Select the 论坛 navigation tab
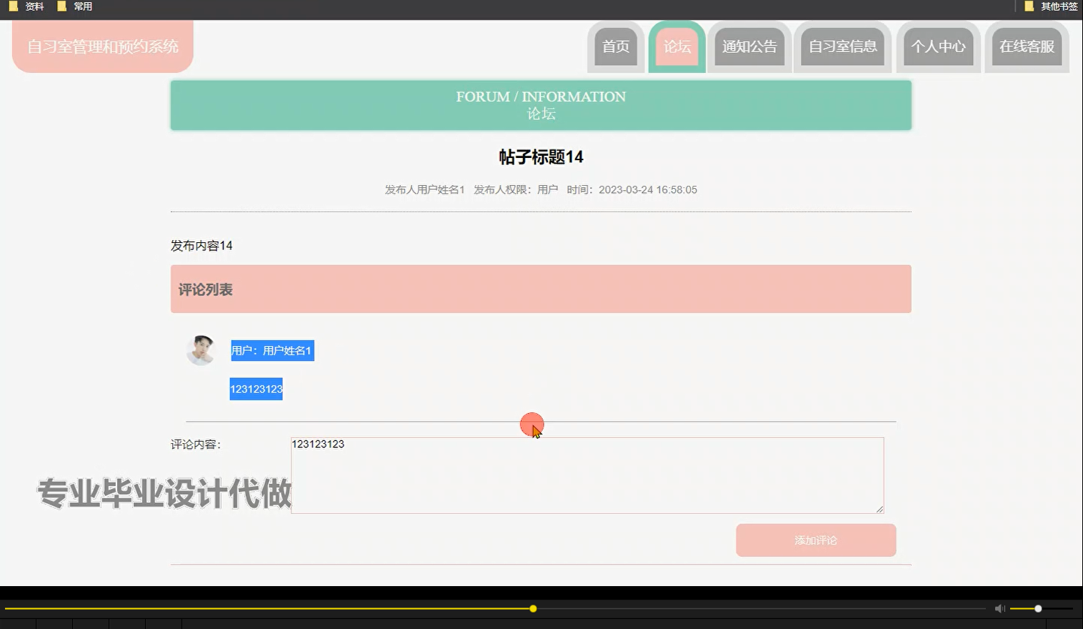This screenshot has width=1083, height=629. [676, 46]
